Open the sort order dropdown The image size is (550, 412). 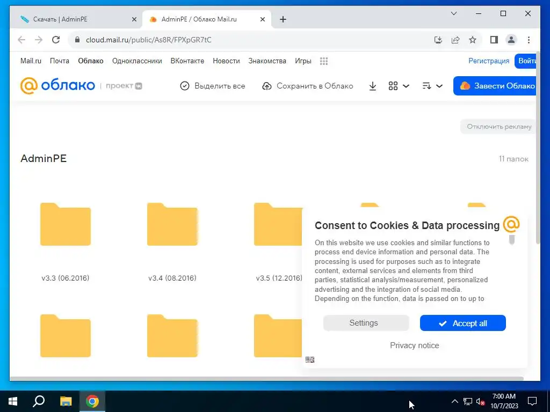click(x=432, y=86)
